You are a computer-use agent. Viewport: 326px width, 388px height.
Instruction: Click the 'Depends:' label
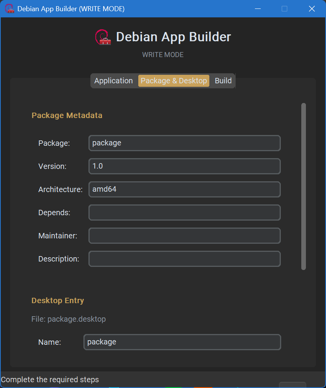(54, 213)
